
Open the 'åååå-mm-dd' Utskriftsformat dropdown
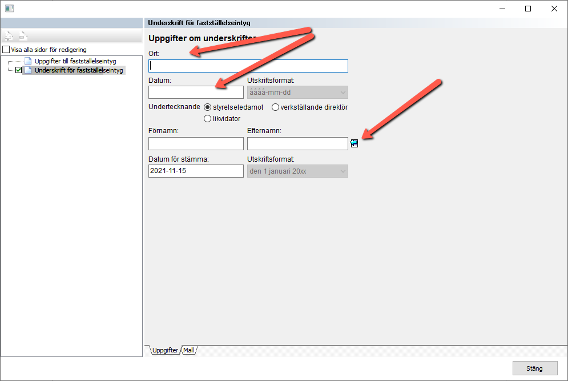pos(297,93)
